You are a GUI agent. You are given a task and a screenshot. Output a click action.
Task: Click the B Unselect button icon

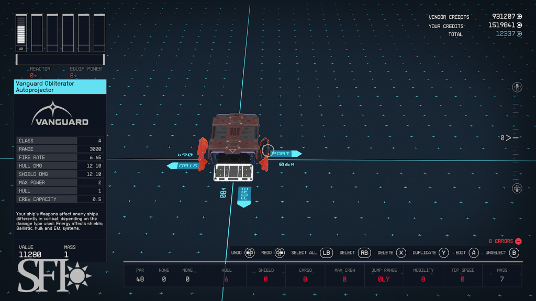[x=514, y=253]
